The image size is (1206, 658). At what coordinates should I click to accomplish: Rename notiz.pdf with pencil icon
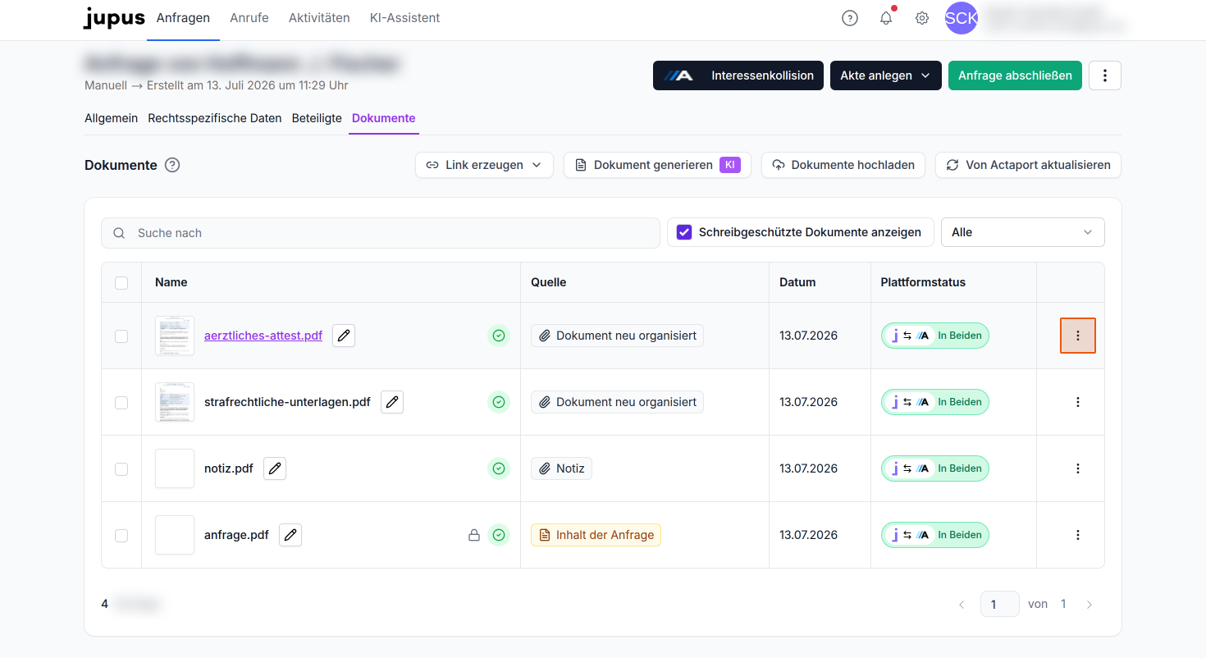tap(275, 468)
